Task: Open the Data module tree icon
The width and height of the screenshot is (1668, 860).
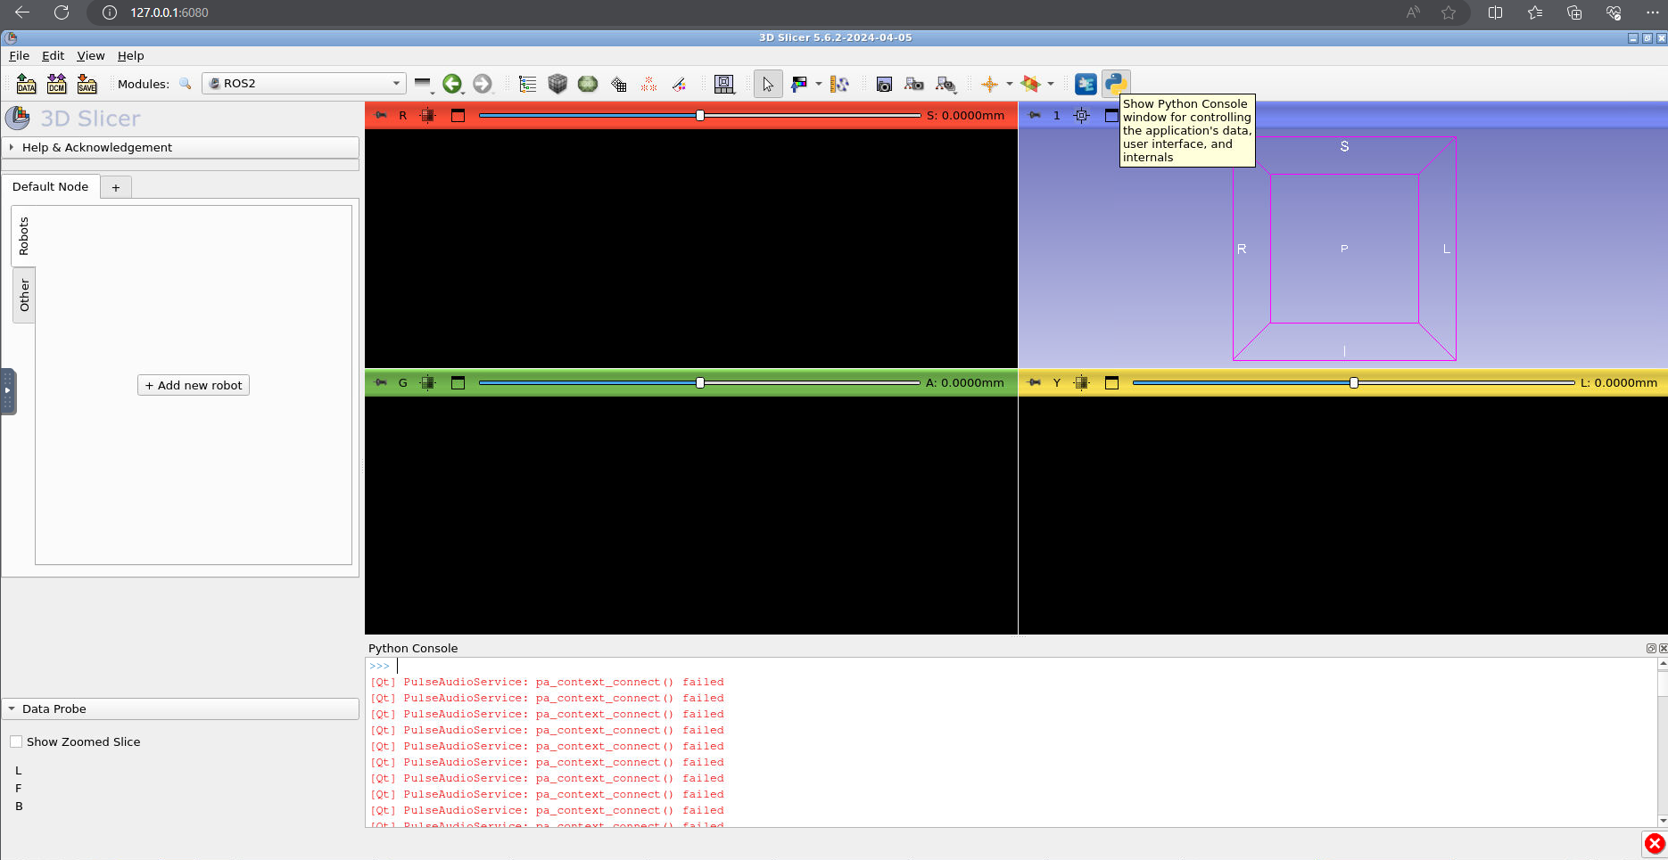Action: coord(528,84)
